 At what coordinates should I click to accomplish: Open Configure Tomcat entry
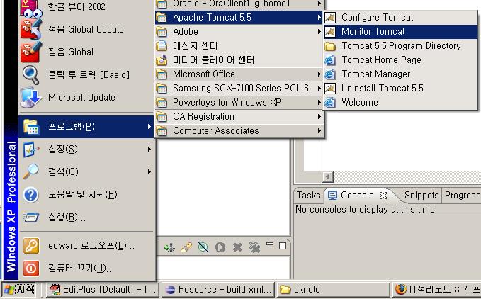[401, 18]
